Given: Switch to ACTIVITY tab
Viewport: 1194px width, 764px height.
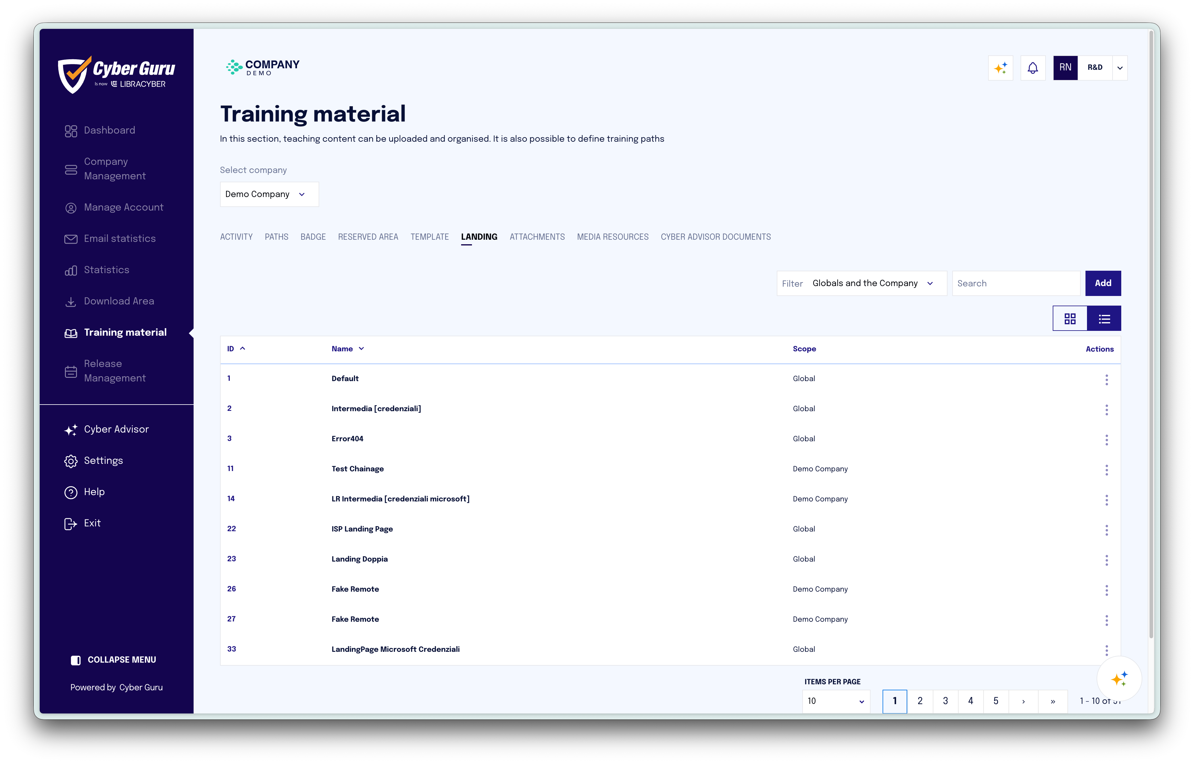Looking at the screenshot, I should (x=236, y=237).
